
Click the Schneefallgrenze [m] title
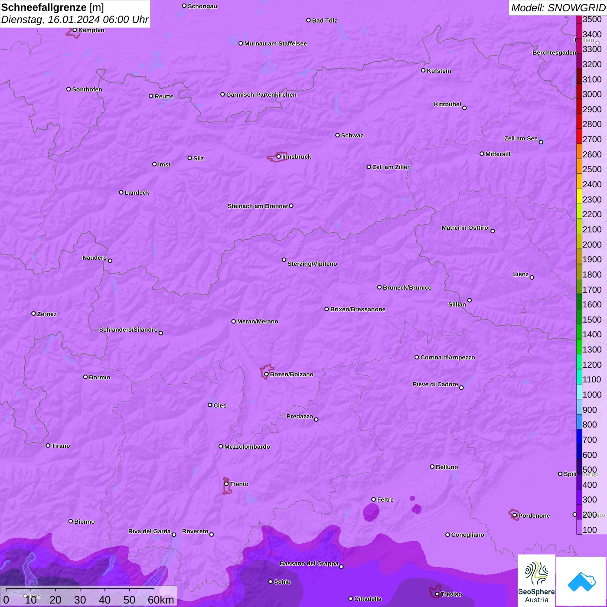pos(52,7)
